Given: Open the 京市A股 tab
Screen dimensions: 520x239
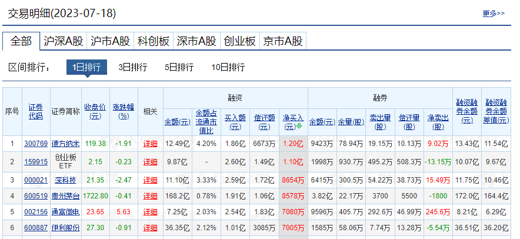Looking at the screenshot, I should click(x=283, y=41).
